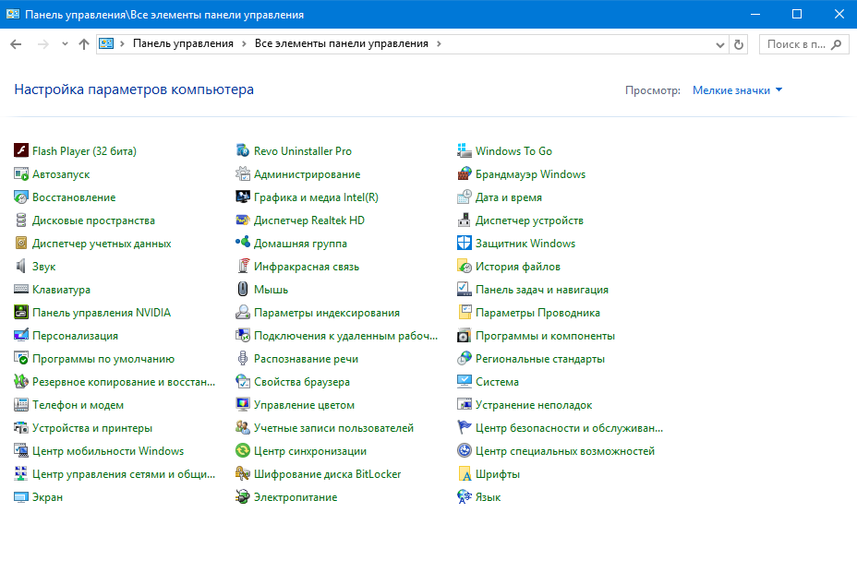The height and width of the screenshot is (584, 857).
Task: Open Центр специальных возможностей link
Action: pos(565,451)
